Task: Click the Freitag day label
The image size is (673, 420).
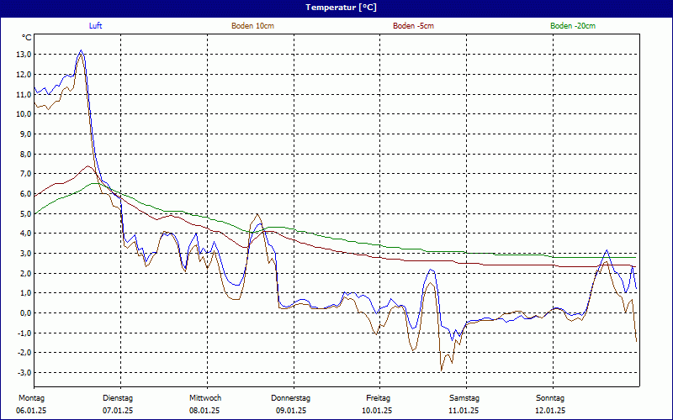Action: coord(378,398)
